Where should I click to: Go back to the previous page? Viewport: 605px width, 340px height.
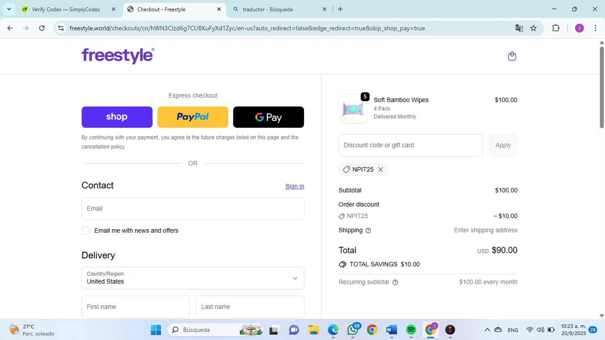pyautogui.click(x=10, y=28)
